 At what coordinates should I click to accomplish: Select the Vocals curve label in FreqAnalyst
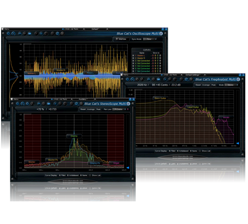226,117
